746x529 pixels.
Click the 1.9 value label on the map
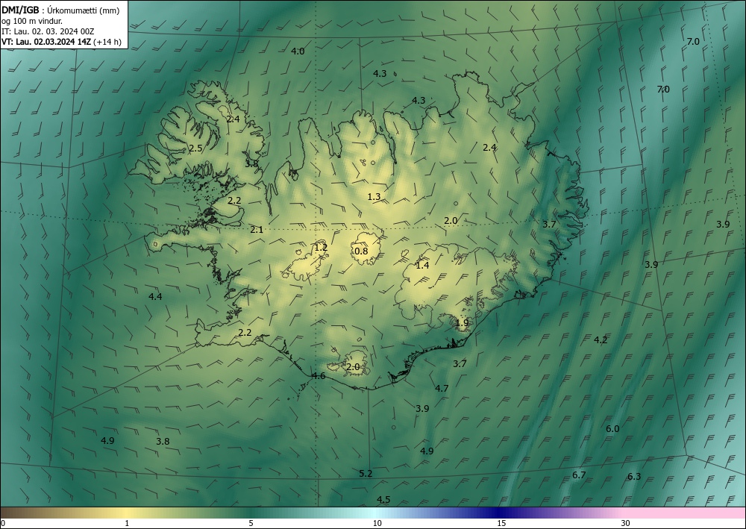tap(462, 323)
